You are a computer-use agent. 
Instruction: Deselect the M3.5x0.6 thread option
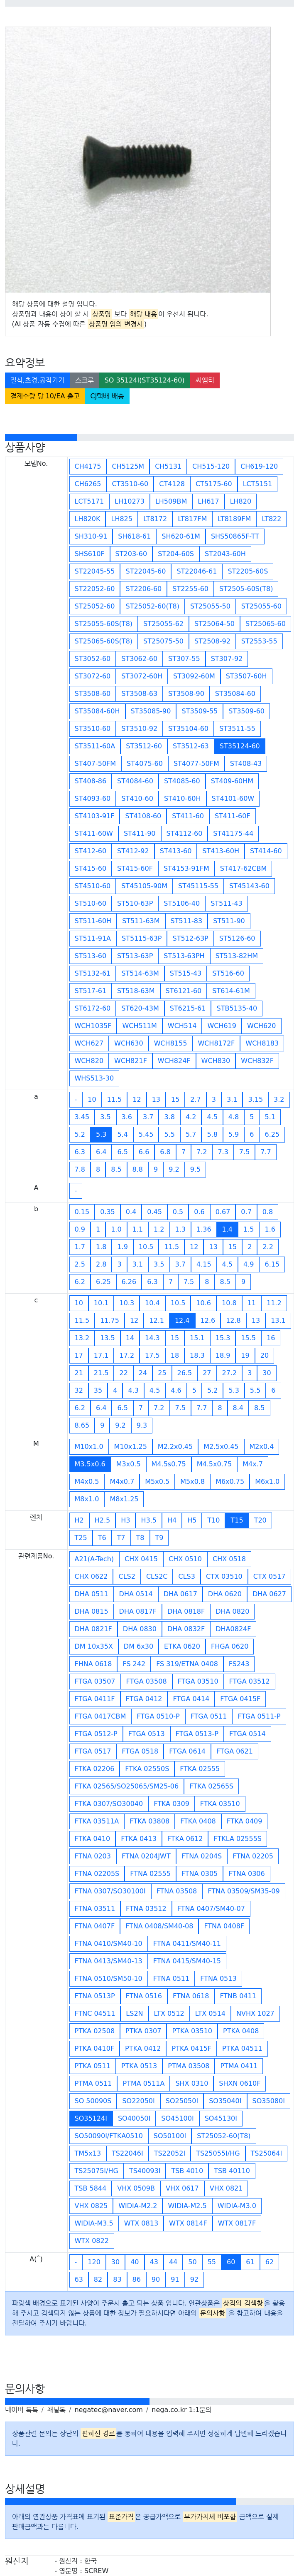tap(90, 1464)
